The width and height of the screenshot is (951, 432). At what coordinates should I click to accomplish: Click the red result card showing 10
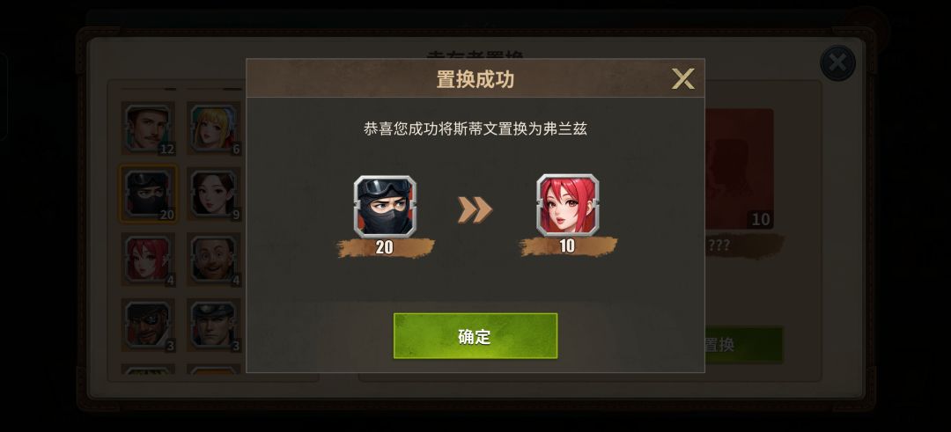[x=739, y=169]
